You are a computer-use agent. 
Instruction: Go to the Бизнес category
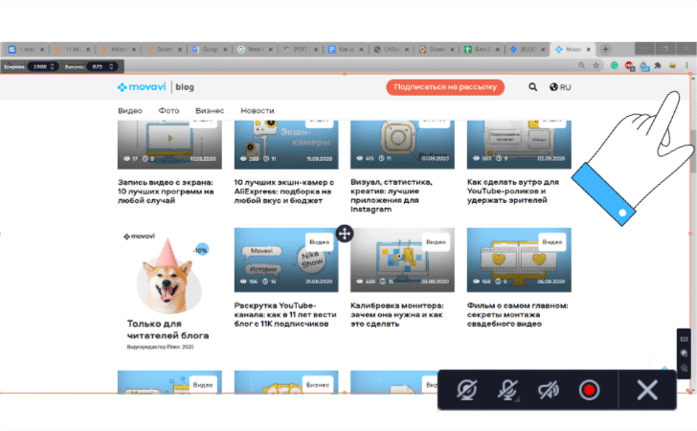click(210, 111)
